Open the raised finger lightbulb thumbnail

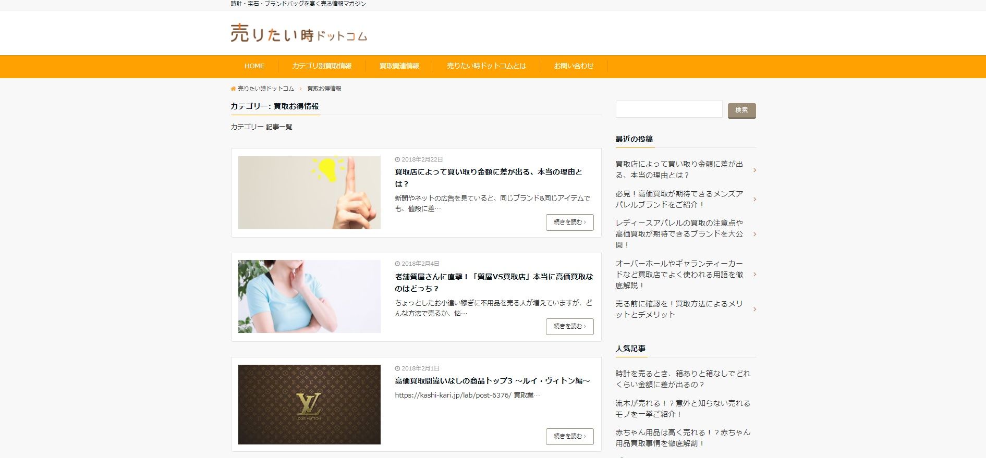(309, 192)
